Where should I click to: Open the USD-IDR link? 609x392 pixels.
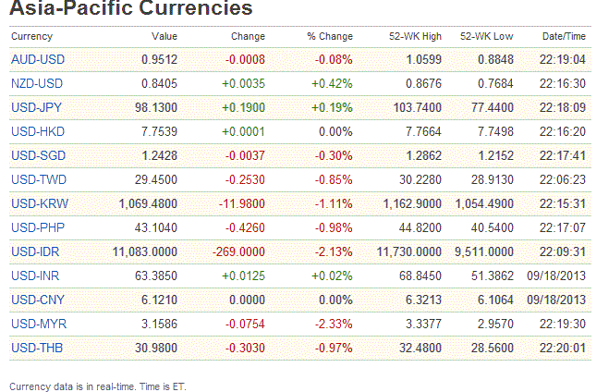point(37,251)
